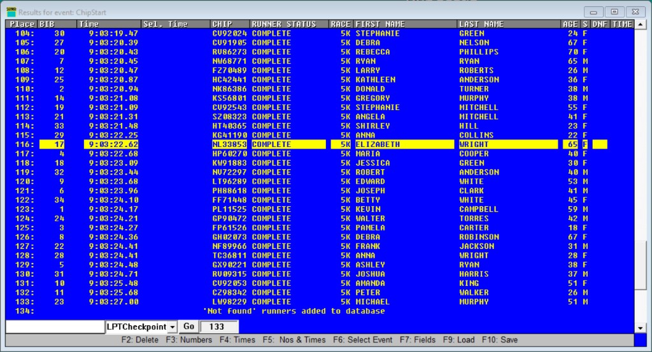652x352 pixels.
Task: Click chip code CV91905
Action: point(229,43)
